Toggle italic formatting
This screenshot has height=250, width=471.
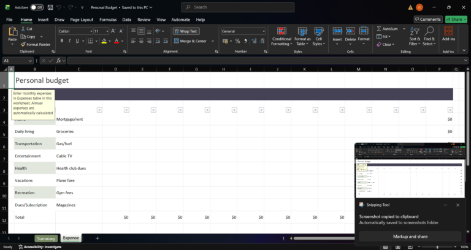(70, 41)
